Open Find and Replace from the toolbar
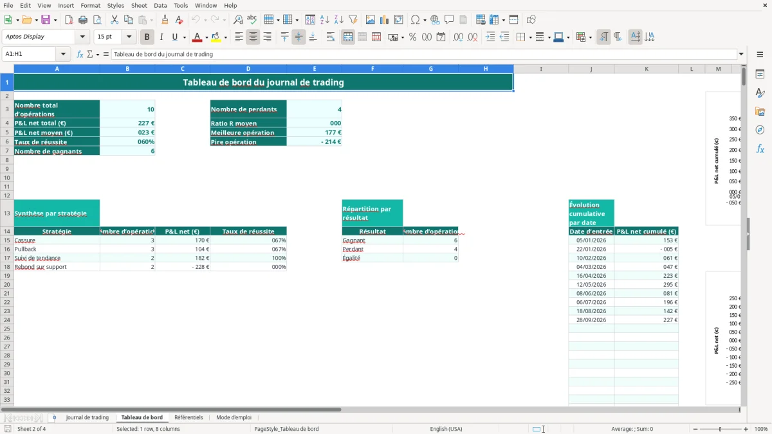Image resolution: width=772 pixels, height=434 pixels. pyautogui.click(x=238, y=20)
